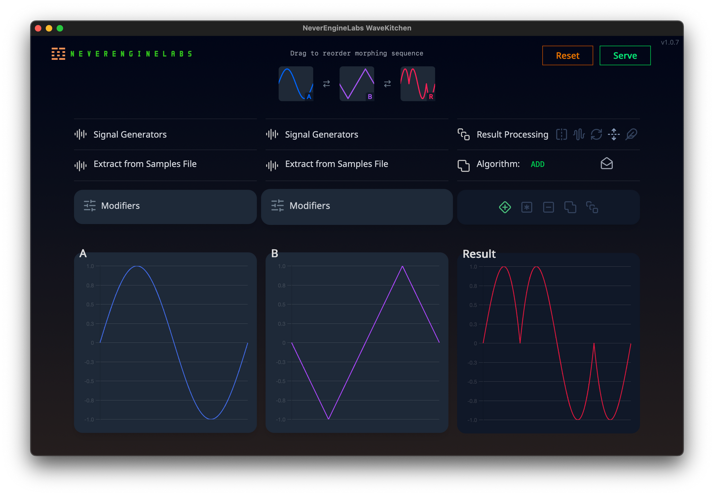Screen dimensions: 714x496
Task: Click the open envelope icon beside Algorithm
Action: (x=606, y=164)
